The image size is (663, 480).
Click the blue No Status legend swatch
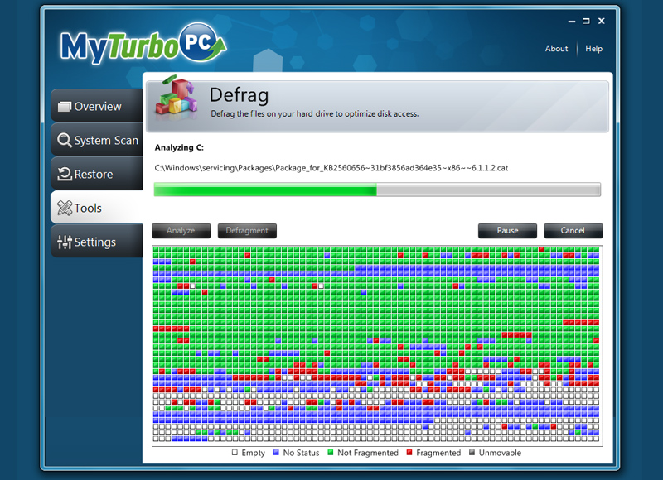[274, 453]
